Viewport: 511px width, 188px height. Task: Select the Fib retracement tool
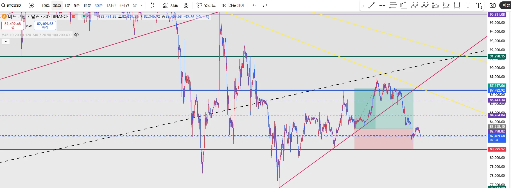point(393,5)
